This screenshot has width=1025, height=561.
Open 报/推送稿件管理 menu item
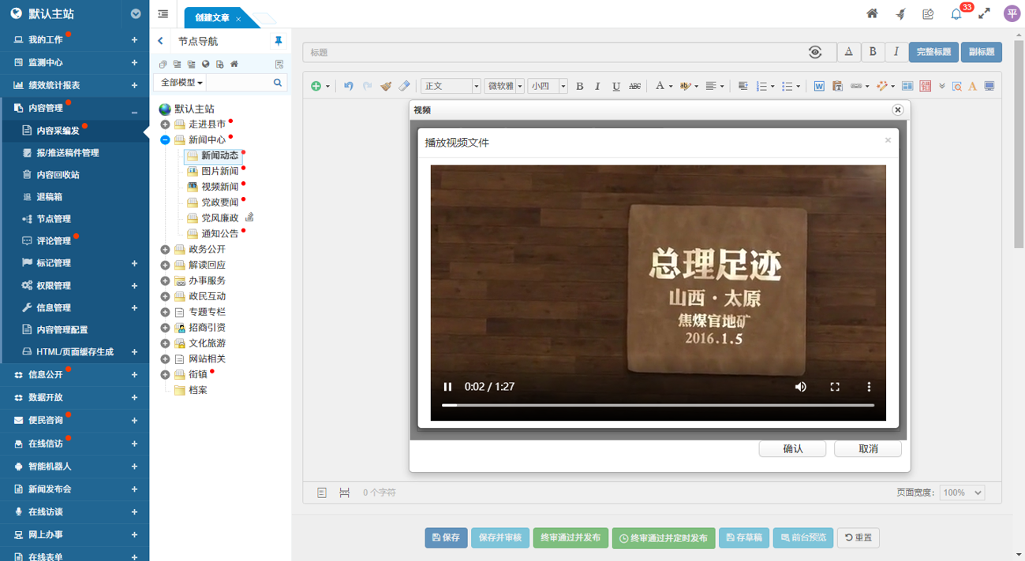point(68,153)
